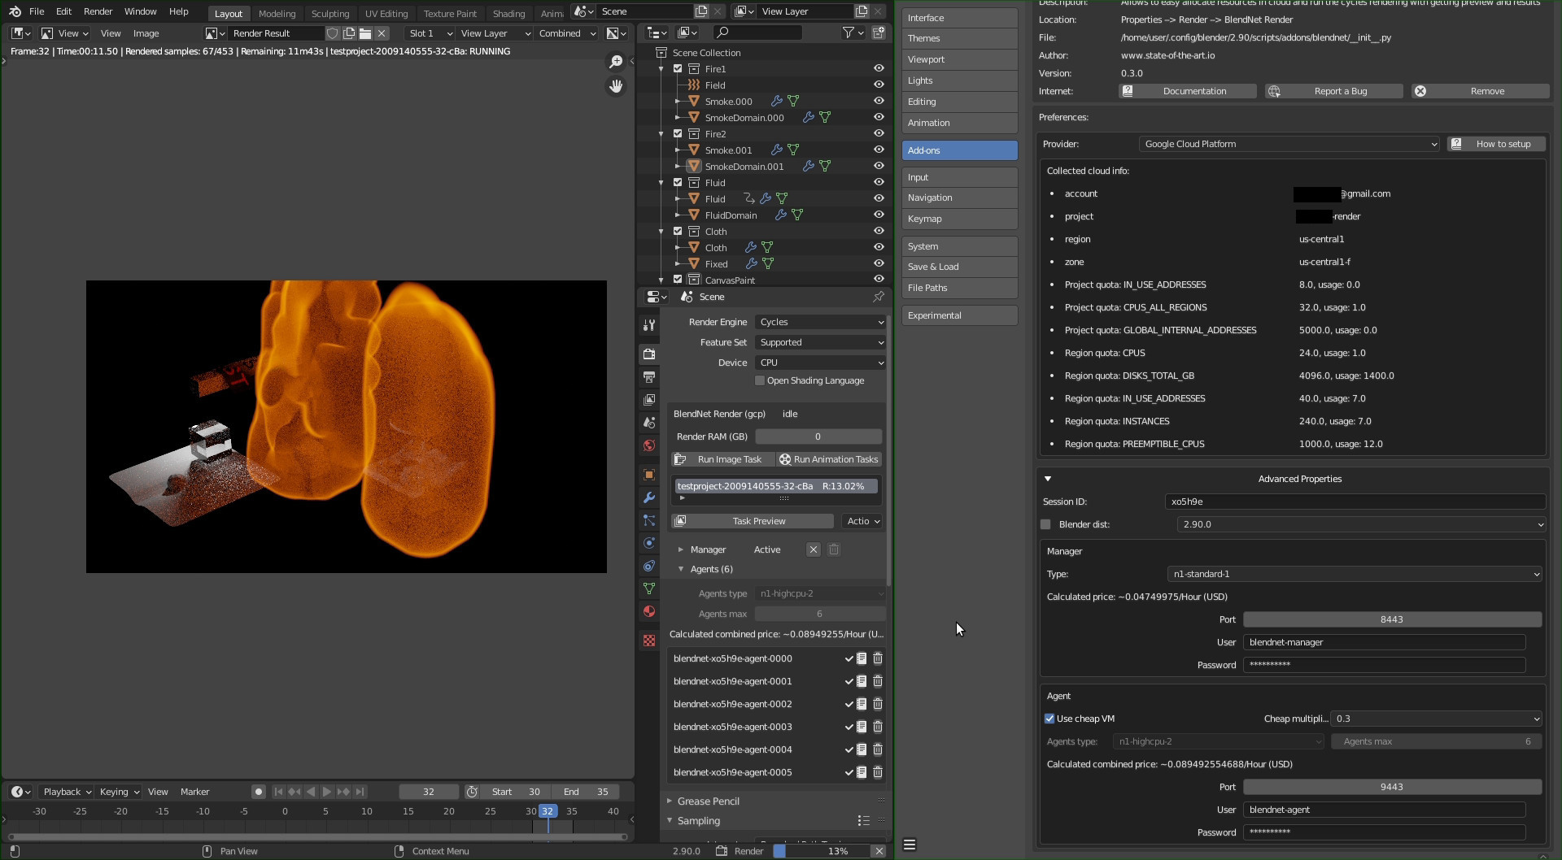
Task: Cancel the render with progress X button
Action: point(879,851)
